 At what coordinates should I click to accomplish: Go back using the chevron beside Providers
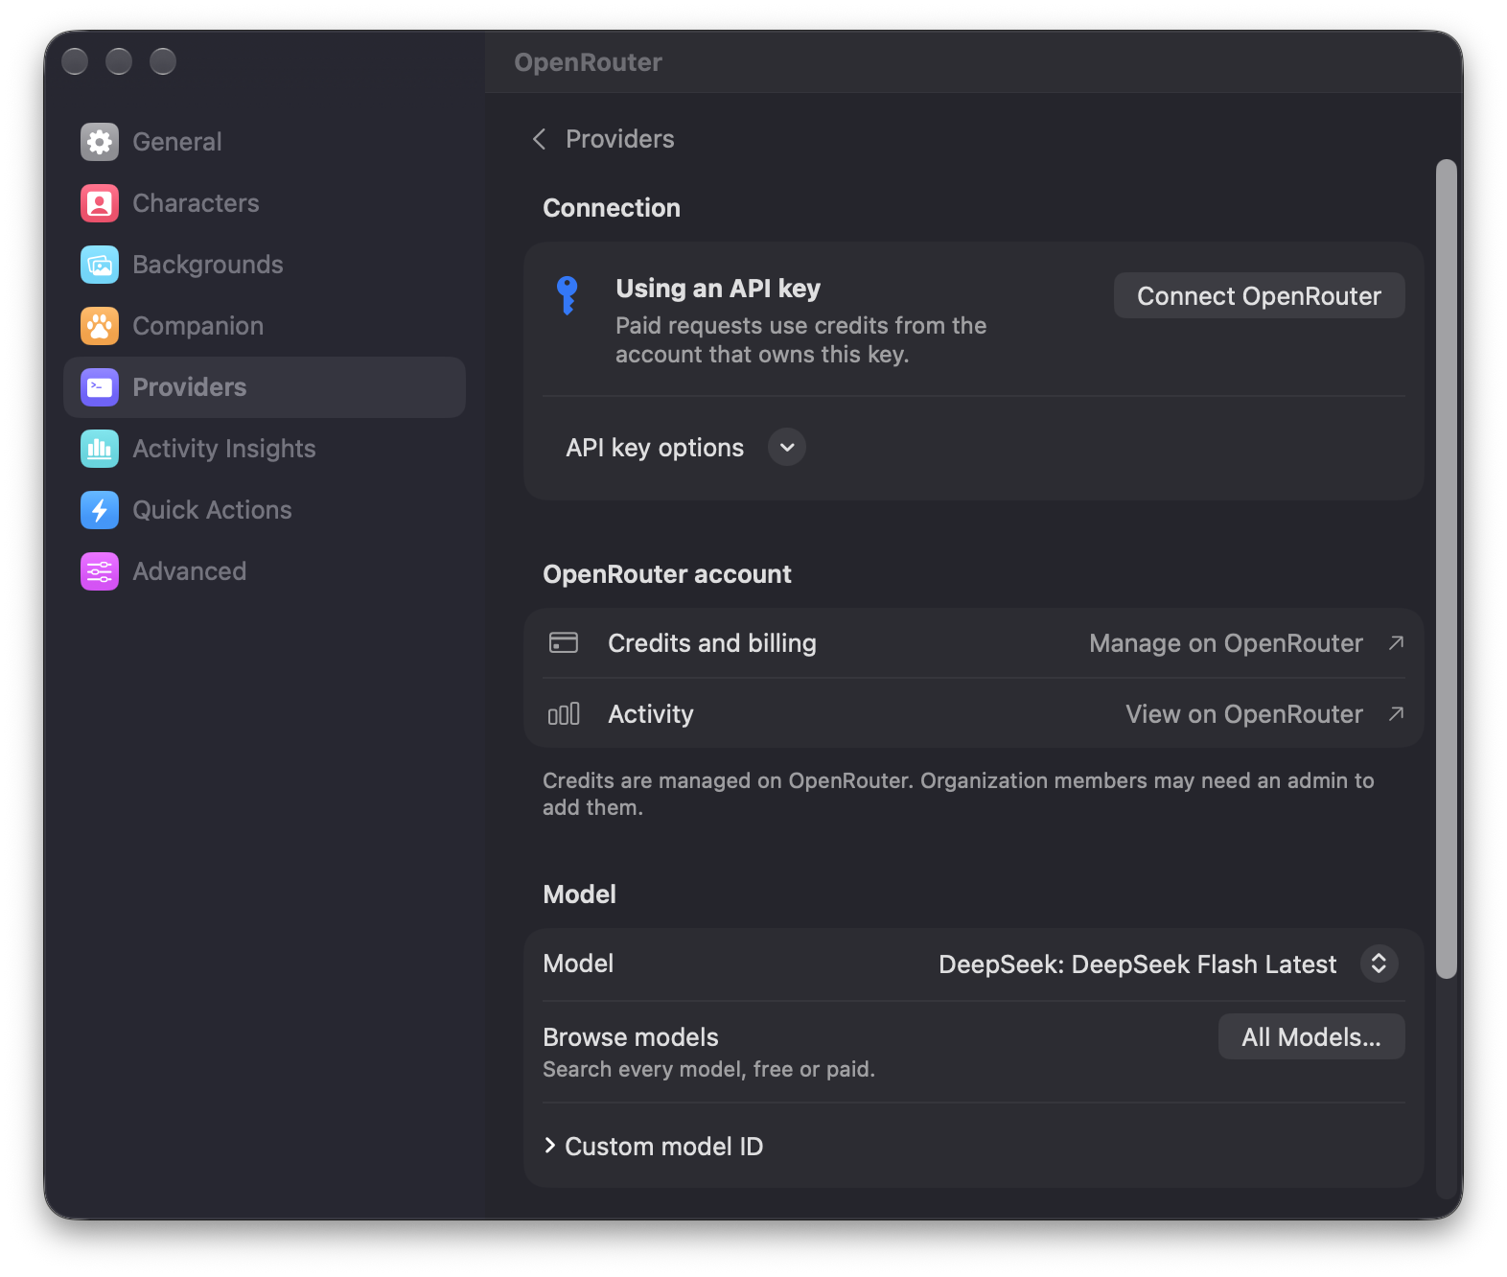[x=539, y=139]
